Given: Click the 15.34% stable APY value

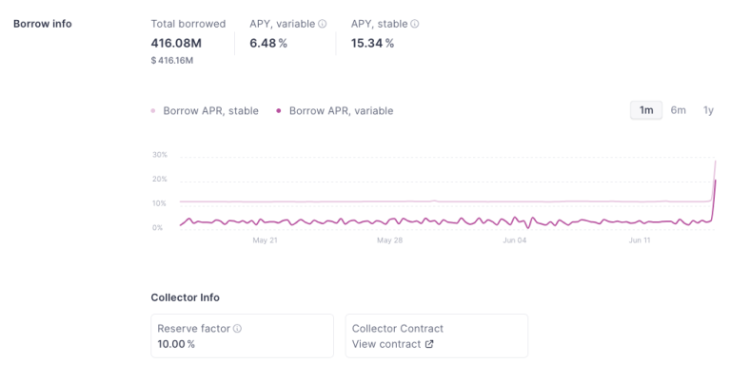Looking at the screenshot, I should pyautogui.click(x=372, y=43).
